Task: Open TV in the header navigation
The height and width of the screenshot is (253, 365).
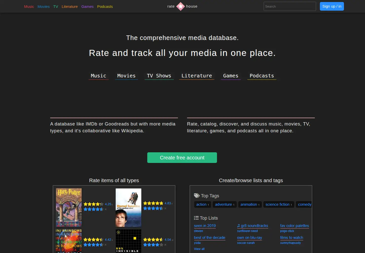Action: (x=56, y=7)
